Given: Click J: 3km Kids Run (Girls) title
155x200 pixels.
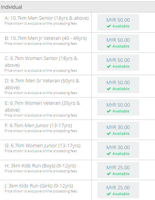Looking at the screenshot, I should tap(39, 186).
